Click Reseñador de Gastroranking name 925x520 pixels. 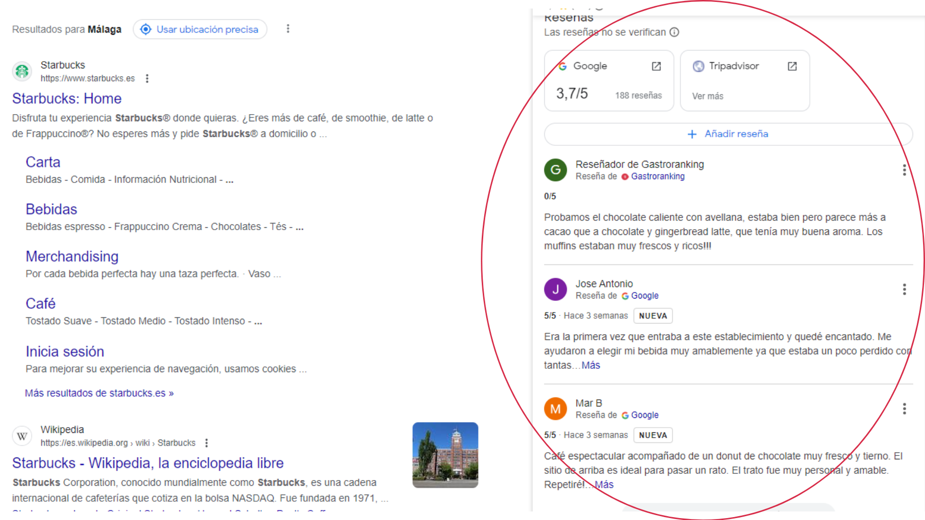pos(639,164)
